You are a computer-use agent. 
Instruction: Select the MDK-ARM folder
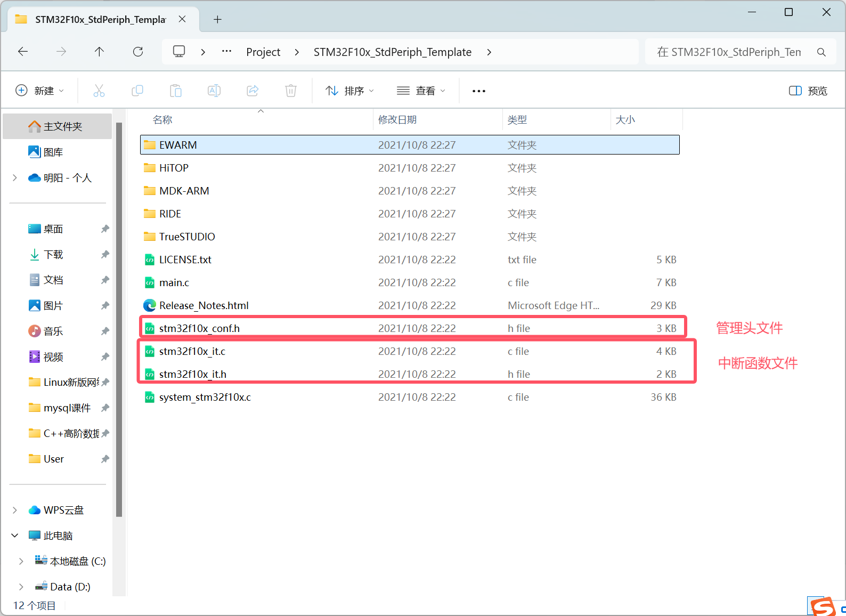point(410,191)
